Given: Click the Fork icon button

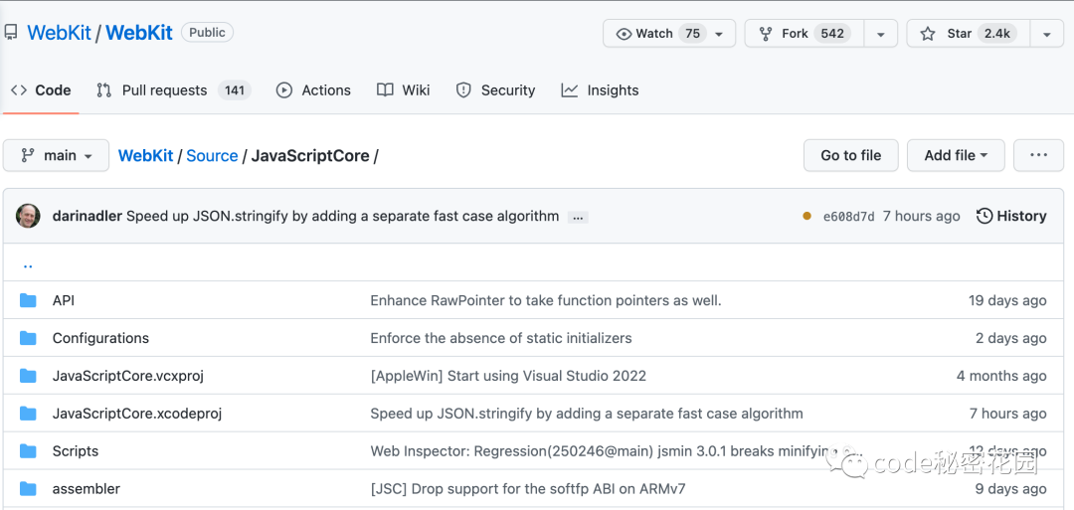Looking at the screenshot, I should click(x=766, y=34).
